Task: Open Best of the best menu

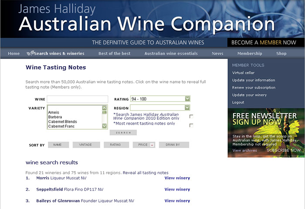Action: click(114, 54)
